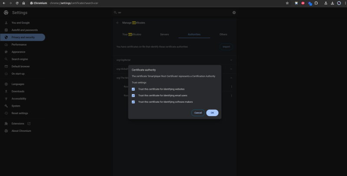Untick trust for identifying software makers
Viewport: 347px width, 176px height.
point(133,102)
